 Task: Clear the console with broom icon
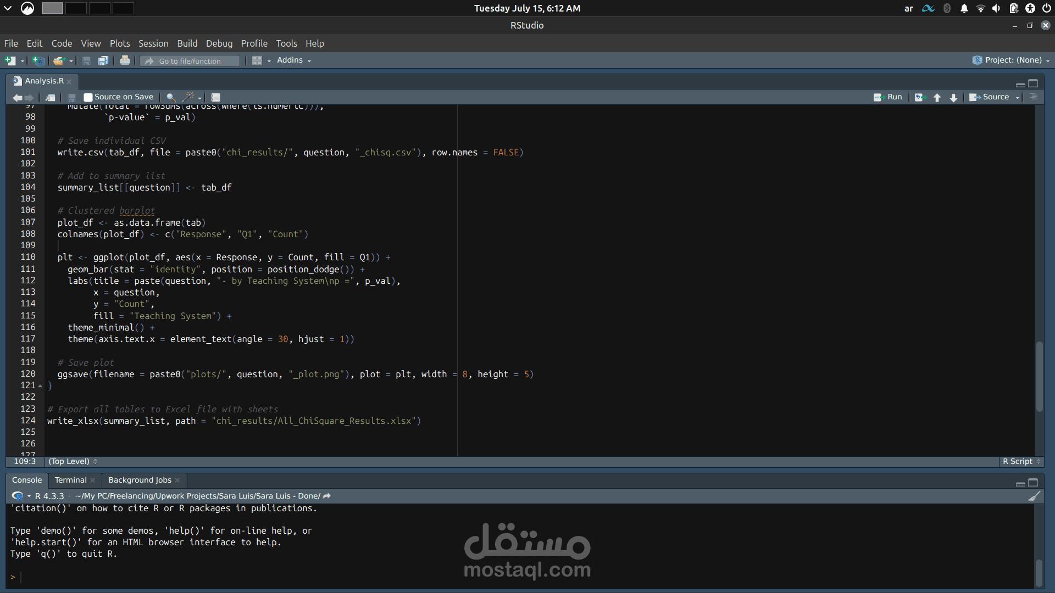click(x=1034, y=496)
